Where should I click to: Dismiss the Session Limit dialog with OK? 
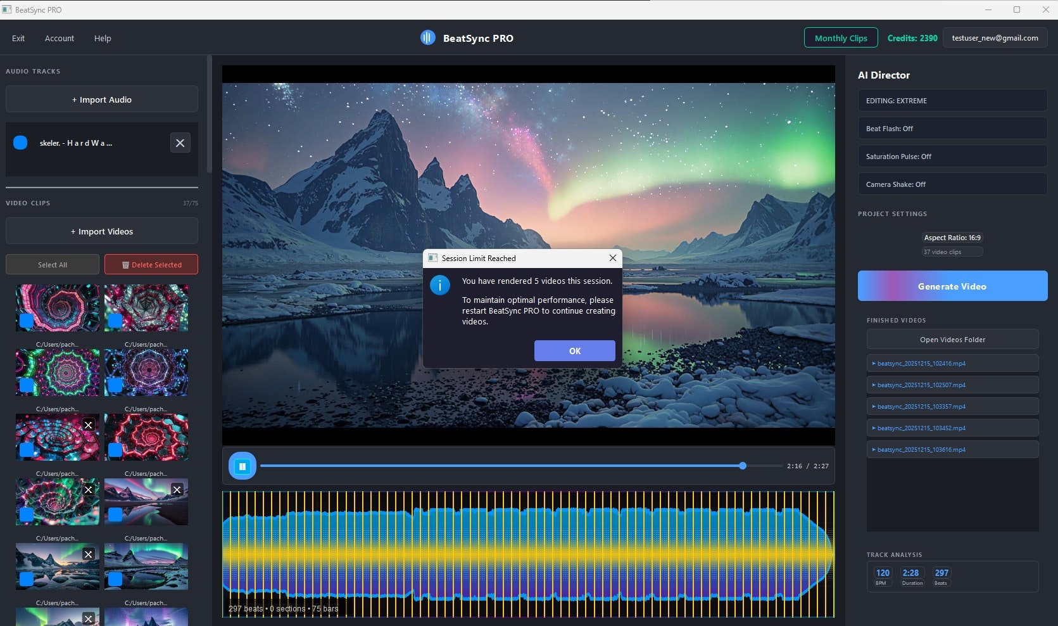[x=574, y=350]
